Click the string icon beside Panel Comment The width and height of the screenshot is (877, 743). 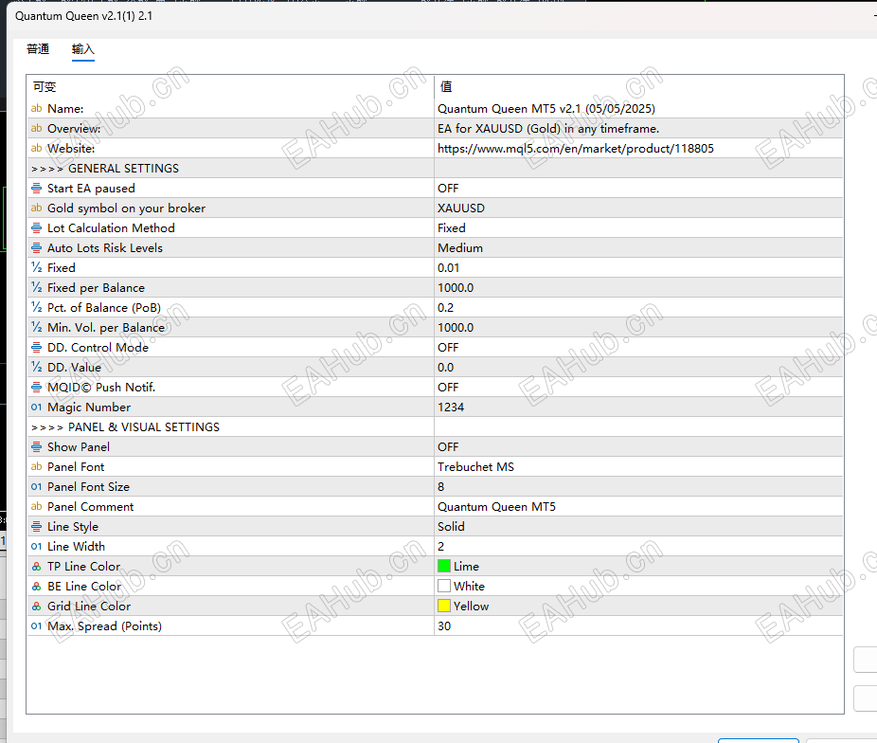coord(36,506)
